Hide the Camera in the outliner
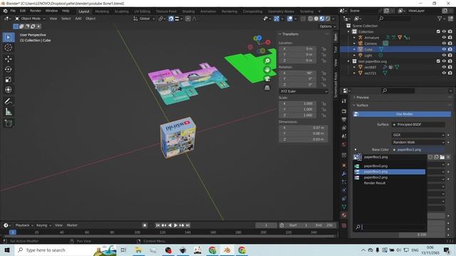Viewport: 456px width, 256px height. pyautogui.click(x=444, y=43)
